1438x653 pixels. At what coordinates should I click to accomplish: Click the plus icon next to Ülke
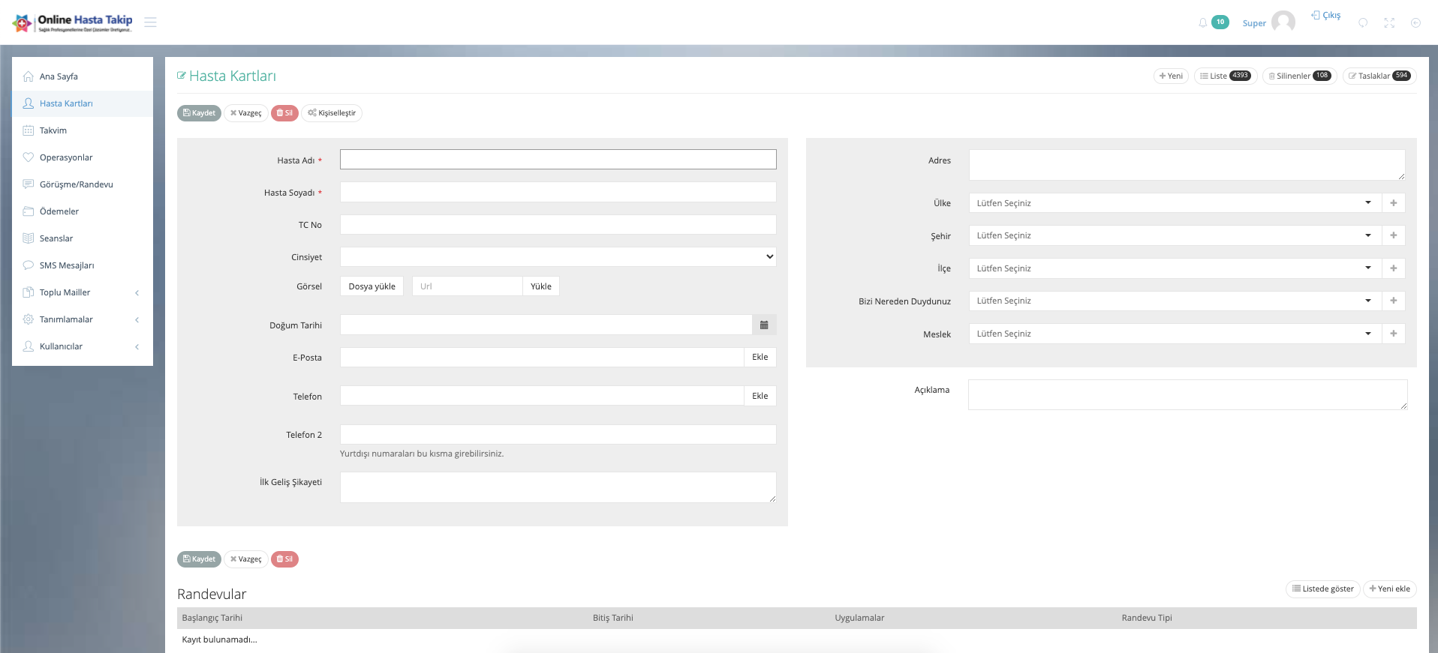[1393, 203]
